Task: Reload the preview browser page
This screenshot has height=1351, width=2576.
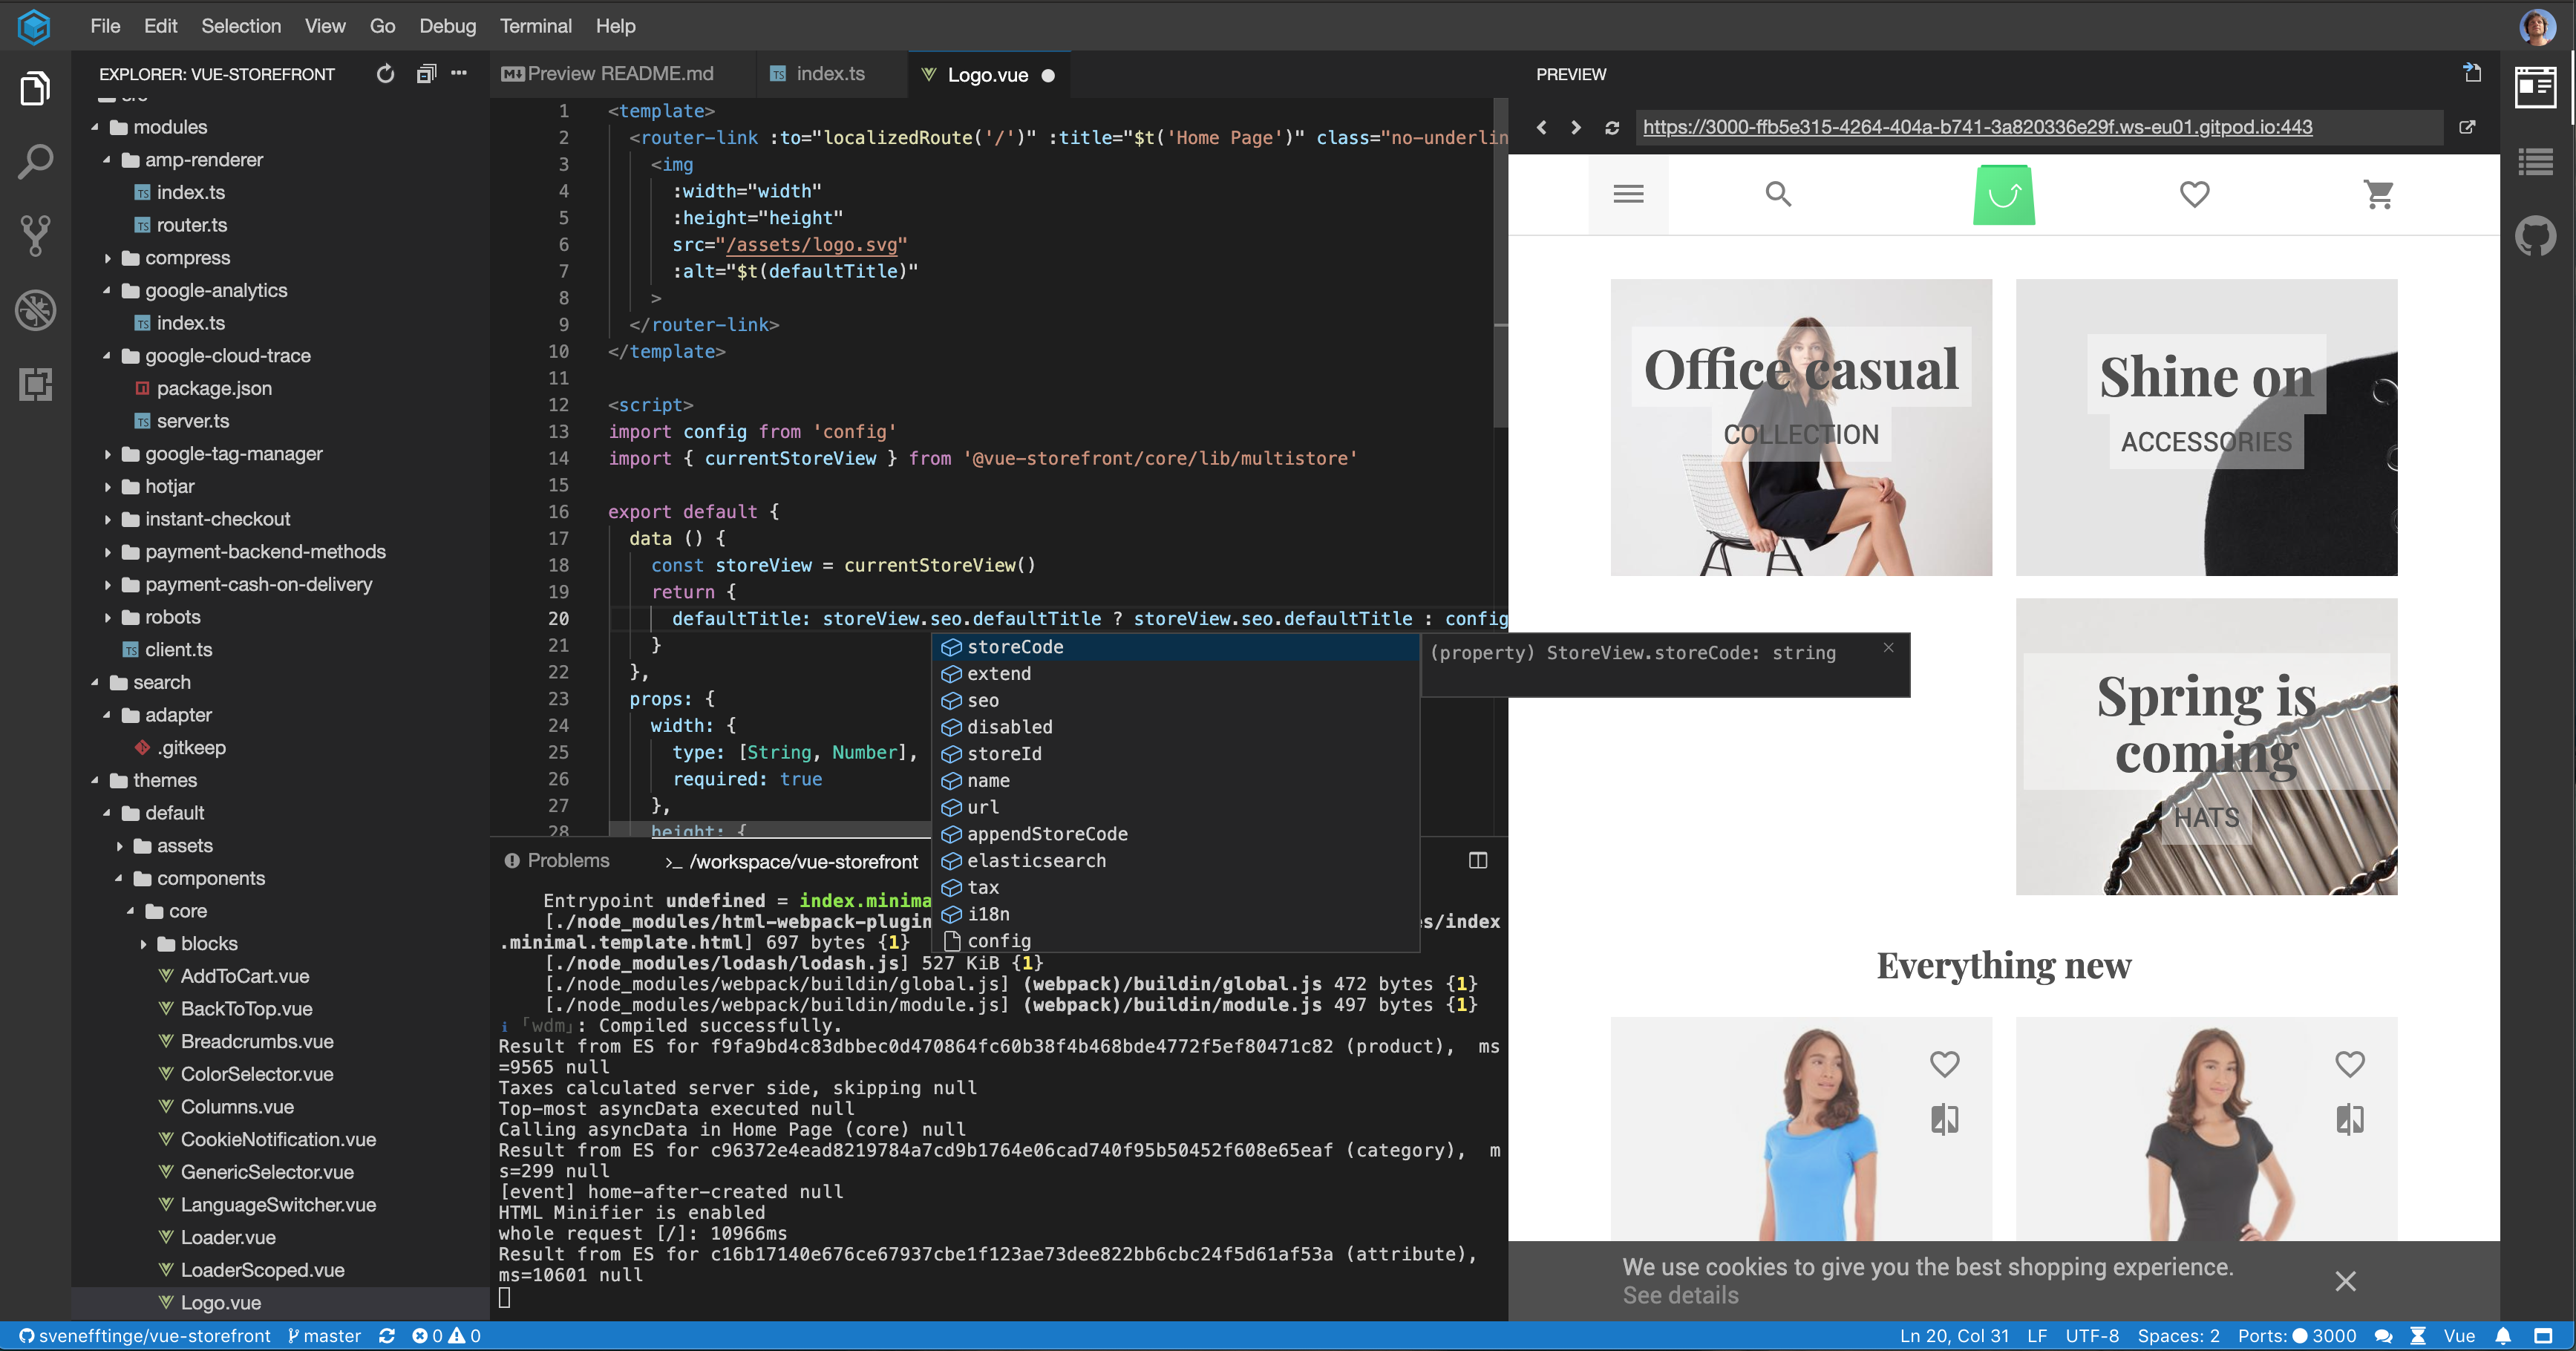Action: (x=1611, y=128)
